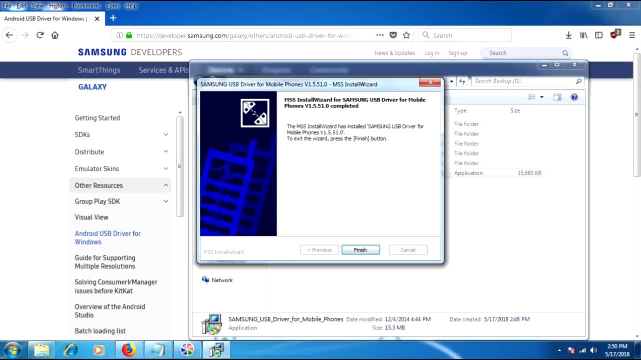641x360 pixels.
Task: Open News & Updates link
Action: (x=395, y=53)
